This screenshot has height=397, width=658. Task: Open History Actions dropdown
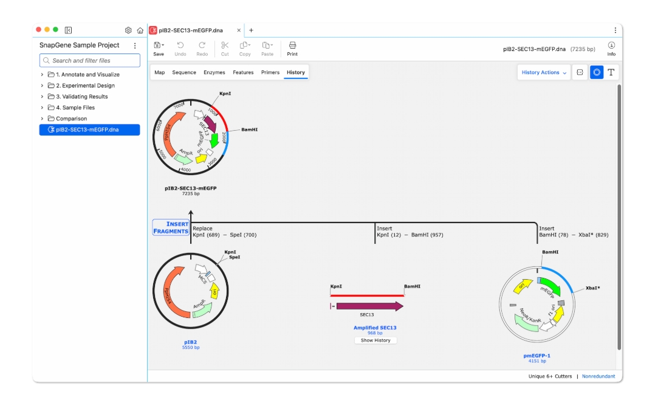pyautogui.click(x=544, y=72)
